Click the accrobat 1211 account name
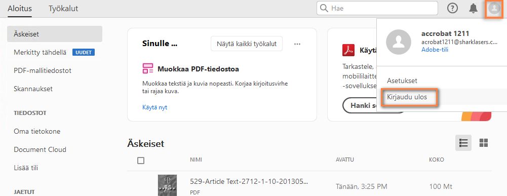Image resolution: width=507 pixels, height=196 pixels. pyautogui.click(x=445, y=33)
